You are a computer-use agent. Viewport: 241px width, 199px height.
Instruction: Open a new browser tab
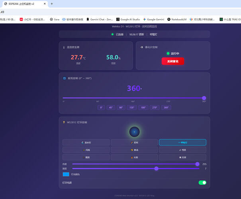point(52,4)
